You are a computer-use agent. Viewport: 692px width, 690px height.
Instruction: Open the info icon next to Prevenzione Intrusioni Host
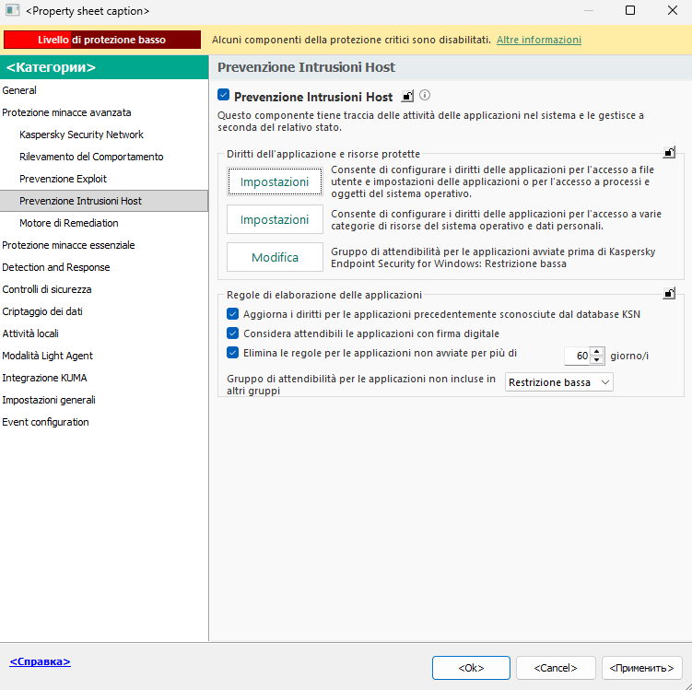point(425,95)
